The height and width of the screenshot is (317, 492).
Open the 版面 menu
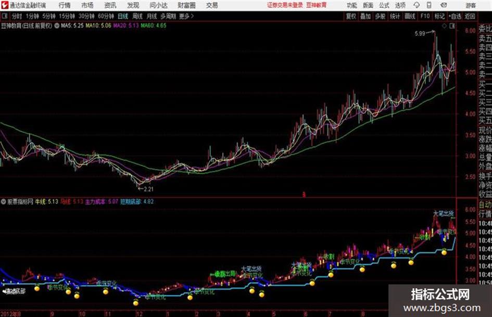coord(368,5)
